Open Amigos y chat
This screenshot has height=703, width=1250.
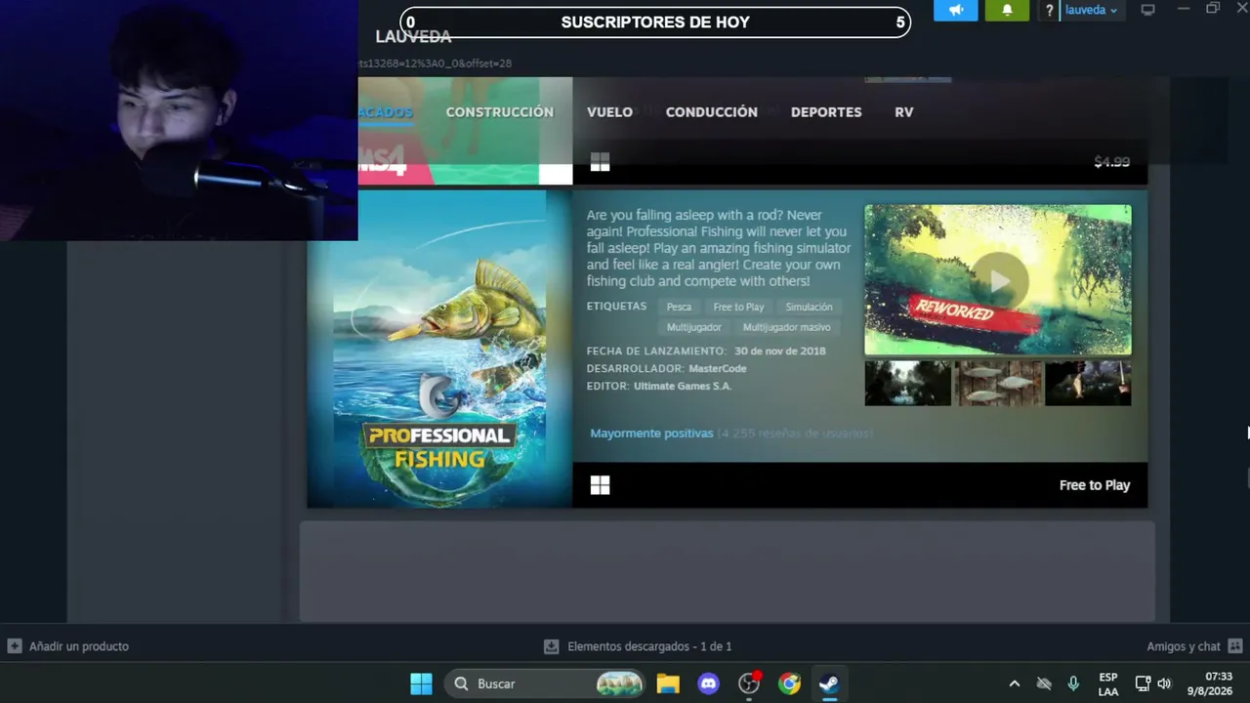click(x=1184, y=646)
